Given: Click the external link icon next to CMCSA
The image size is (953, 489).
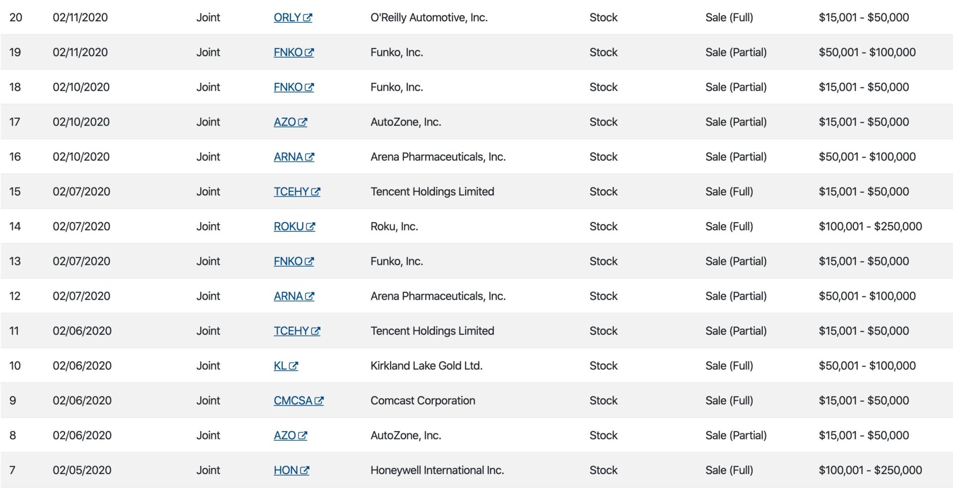Looking at the screenshot, I should pos(320,400).
